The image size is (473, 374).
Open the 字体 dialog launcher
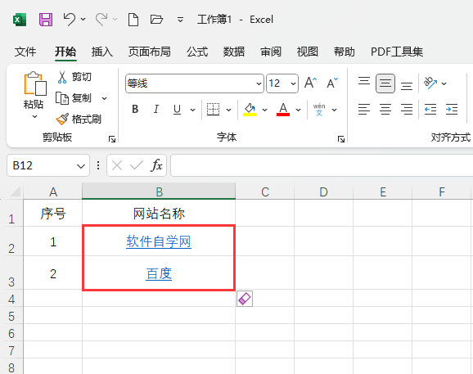tap(341, 139)
